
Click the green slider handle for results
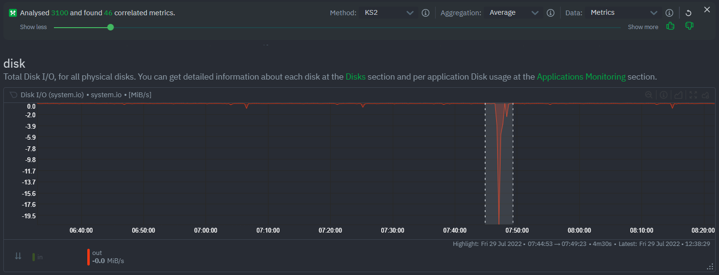click(111, 27)
